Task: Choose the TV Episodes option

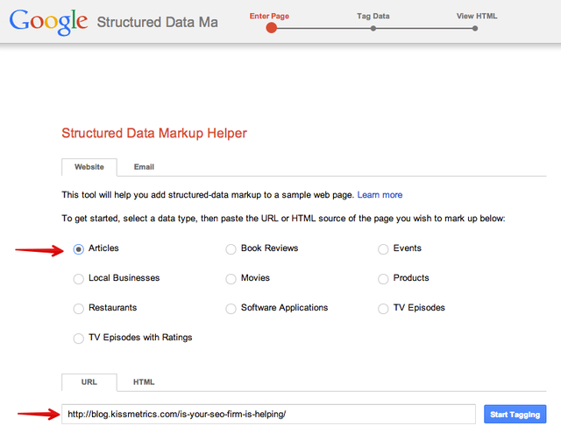Action: tap(384, 309)
